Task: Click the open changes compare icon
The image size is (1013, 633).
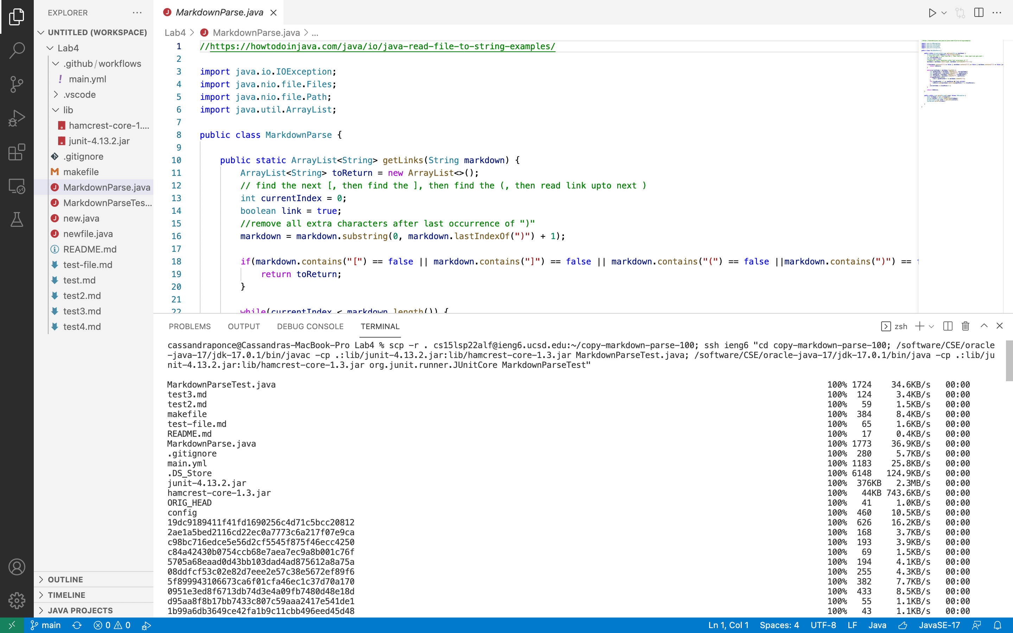Action: (x=960, y=13)
